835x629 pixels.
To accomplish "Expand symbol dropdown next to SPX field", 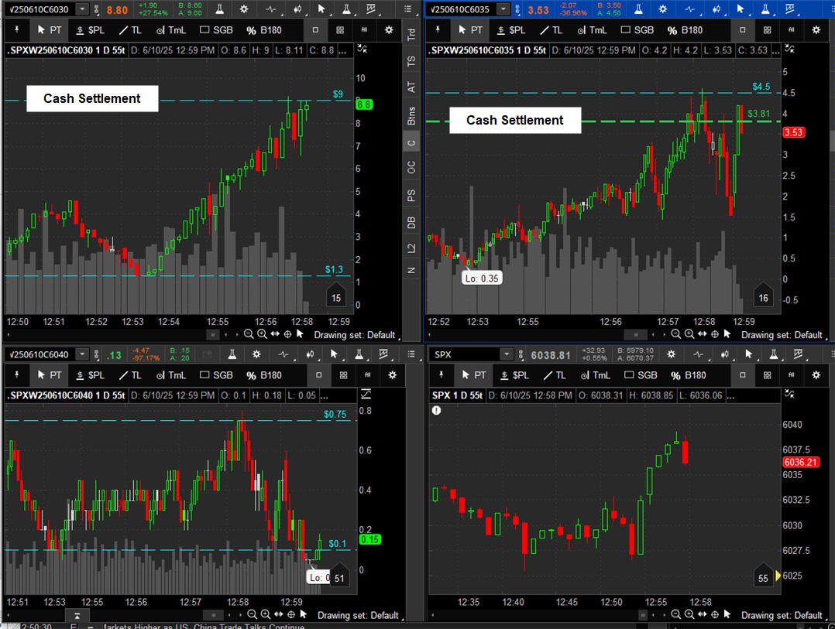I will [506, 354].
